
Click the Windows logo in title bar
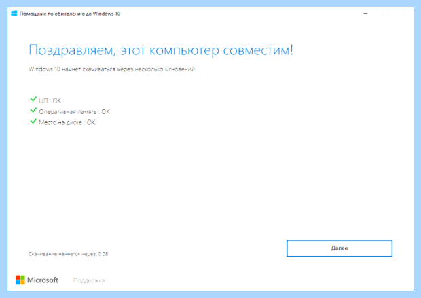point(14,14)
